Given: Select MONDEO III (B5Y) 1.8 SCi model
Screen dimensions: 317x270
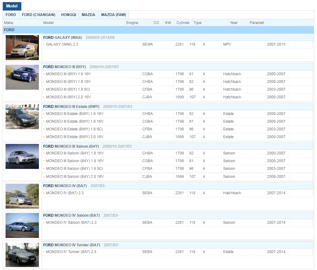Looking at the screenshot, I should (x=68, y=89).
